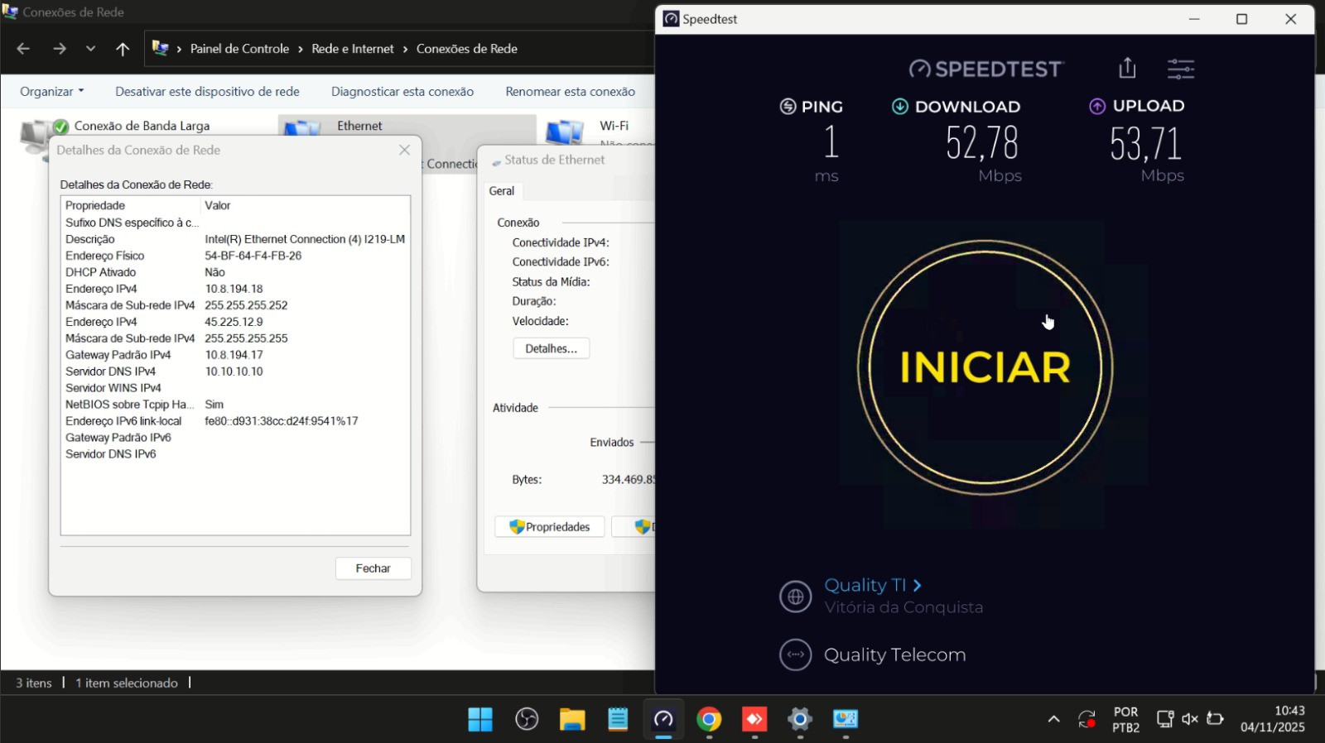The image size is (1325, 743).
Task: Go up one folder level arrow
Action: point(123,49)
